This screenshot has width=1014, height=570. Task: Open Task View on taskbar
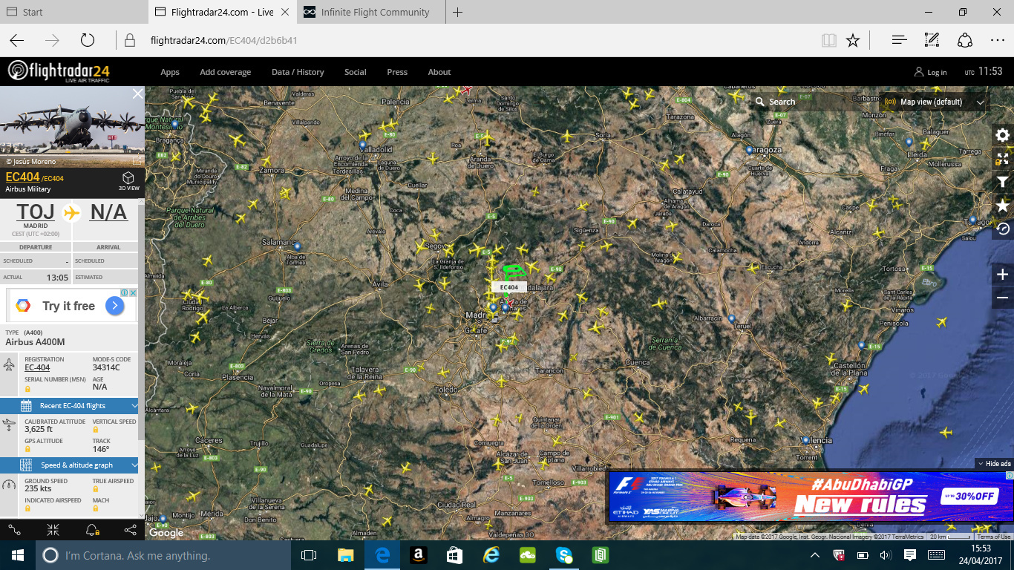[309, 555]
